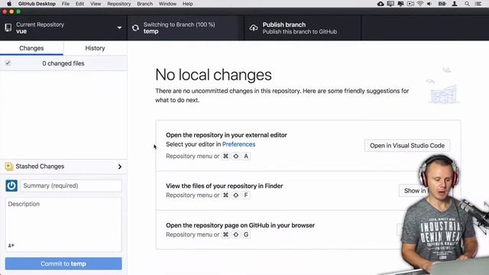Click the sync arrows icon for branch
Screen dimensions: 489x275
coord(135,27)
